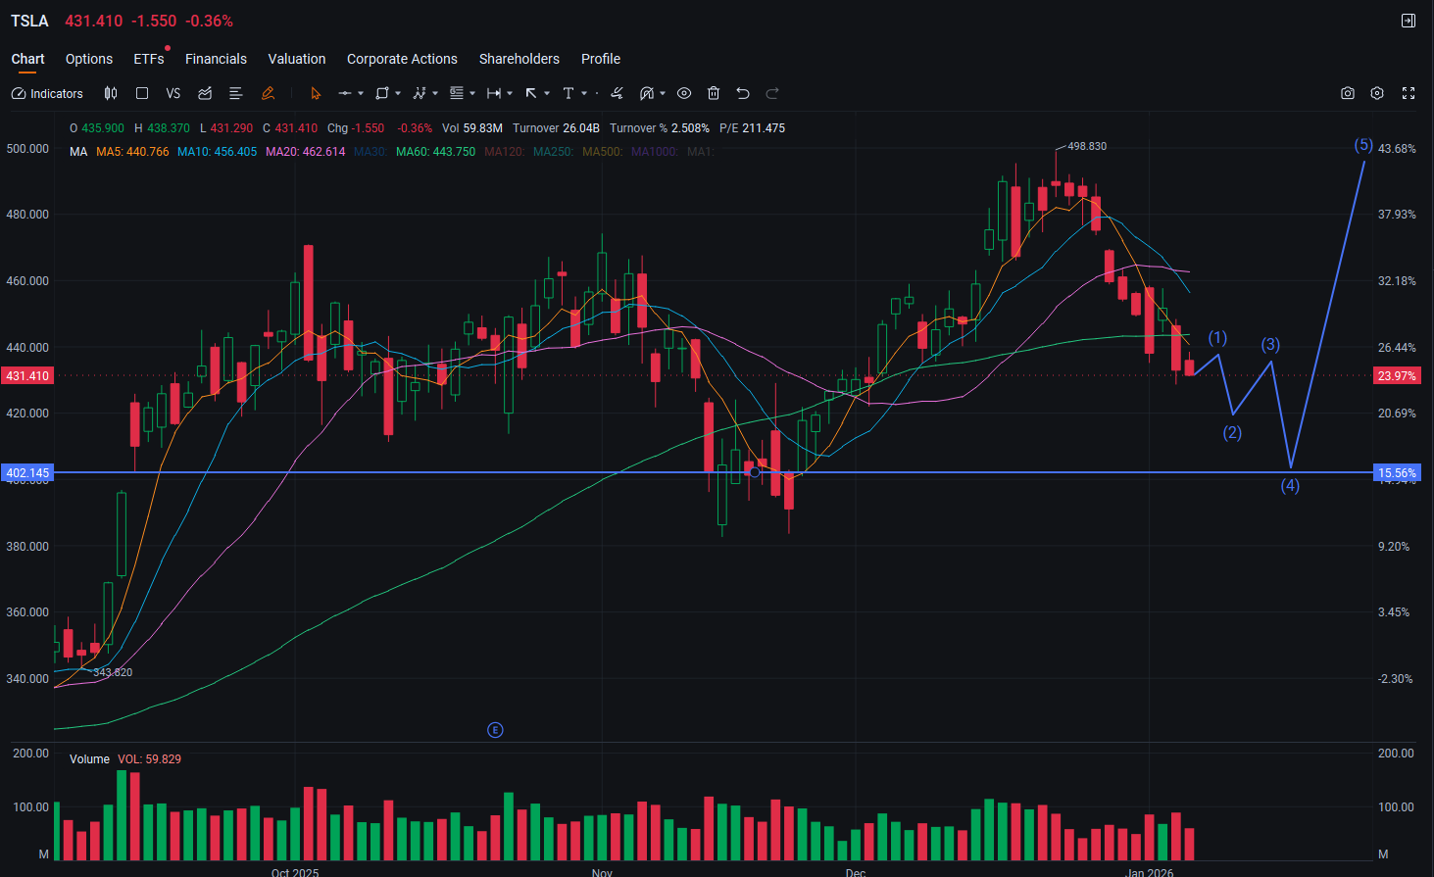Change the candlestick chart type
The image size is (1434, 877).
pos(111,93)
